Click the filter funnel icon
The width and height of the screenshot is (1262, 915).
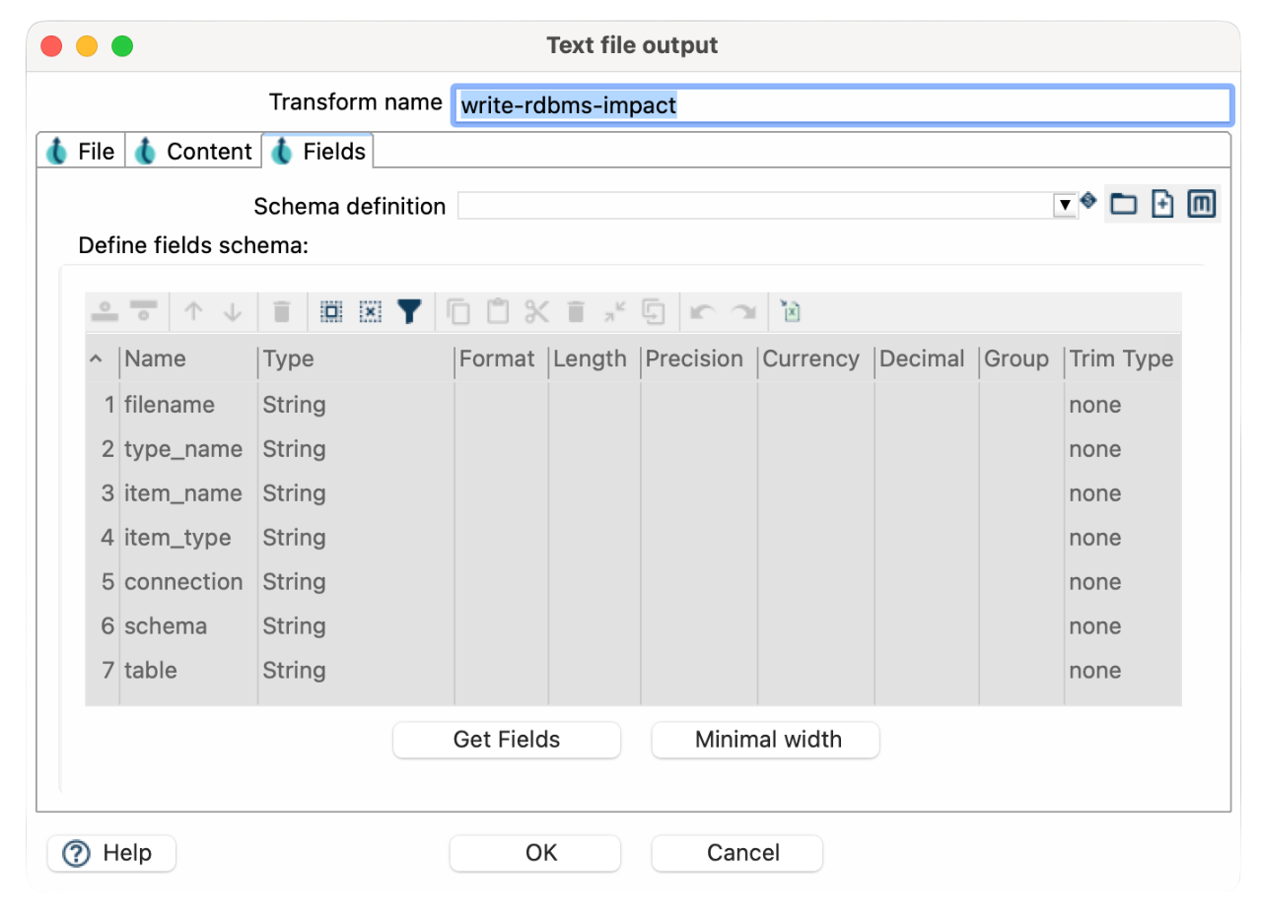(409, 312)
